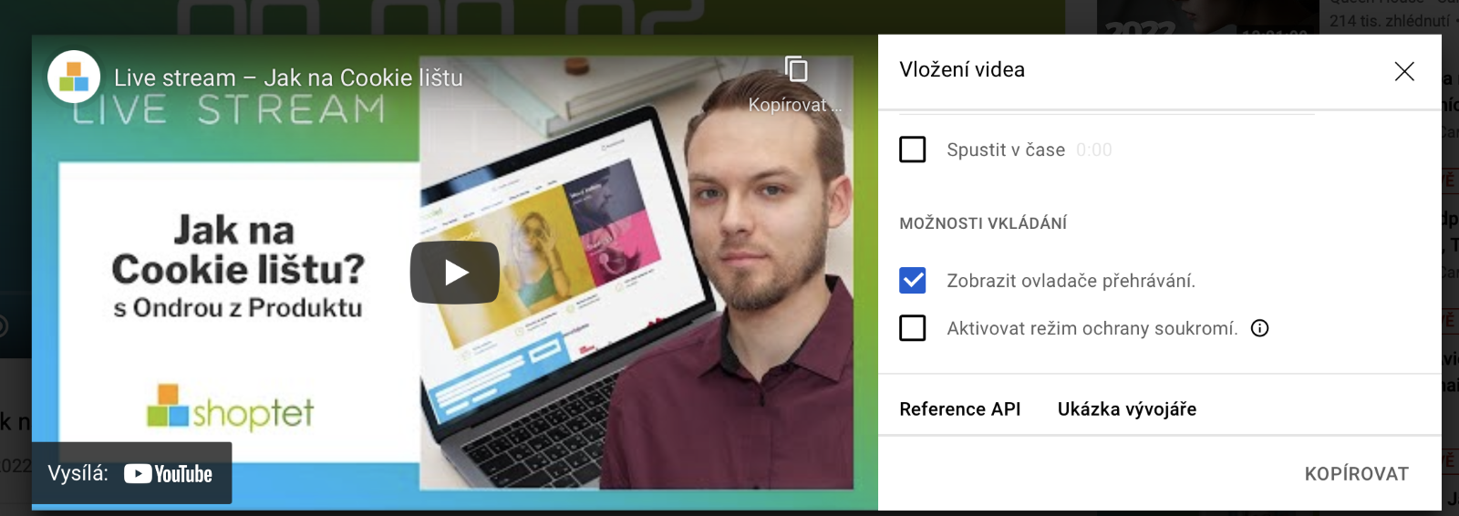1459x516 pixels.
Task: Open the Shoptet channel avatar on the video
Action: point(74,77)
